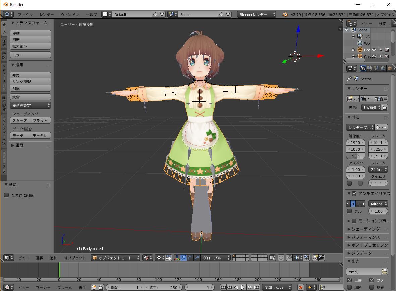
Task: Switch to the VRM HELPER tab
Action: tap(4, 162)
